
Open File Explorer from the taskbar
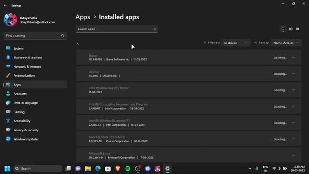pos(88,169)
